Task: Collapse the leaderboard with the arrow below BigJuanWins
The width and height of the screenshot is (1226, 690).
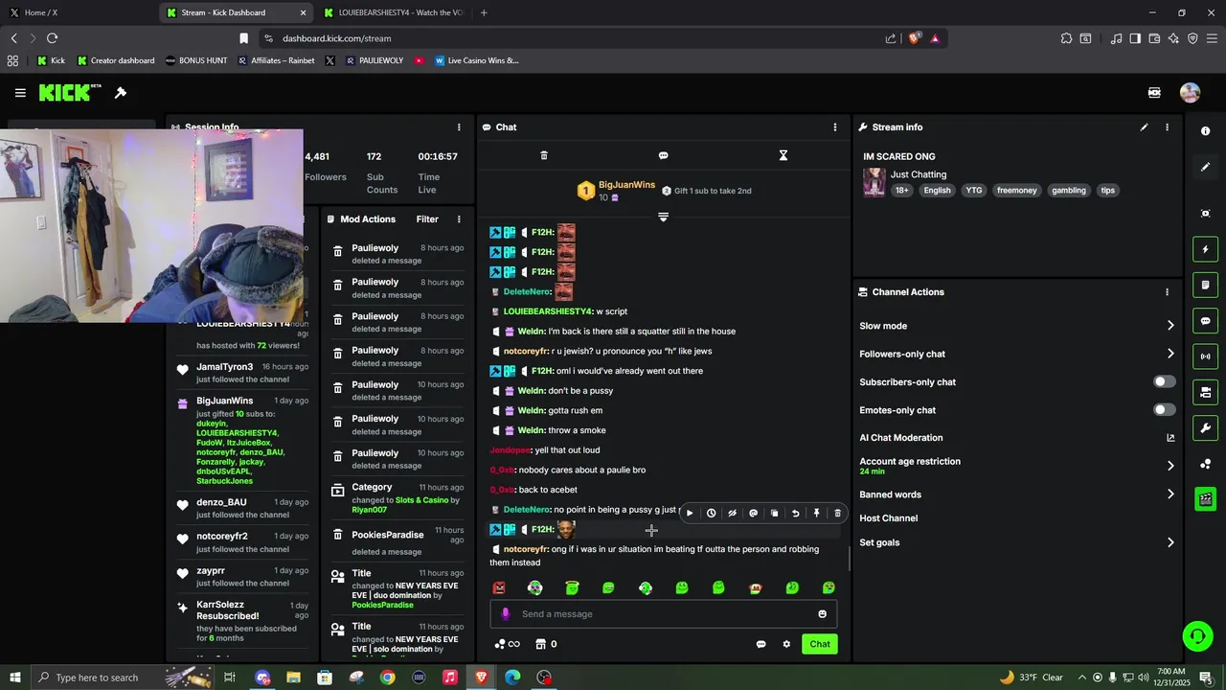Action: coord(663,218)
